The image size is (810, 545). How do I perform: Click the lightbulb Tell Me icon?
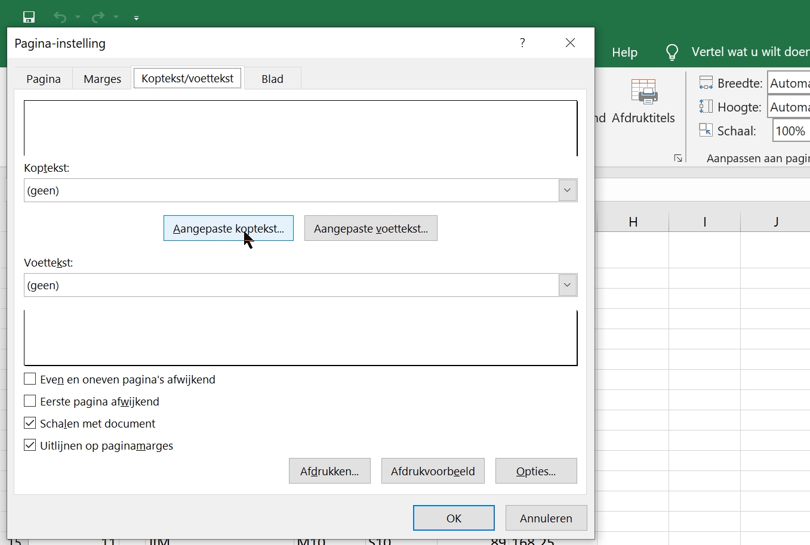pos(672,52)
